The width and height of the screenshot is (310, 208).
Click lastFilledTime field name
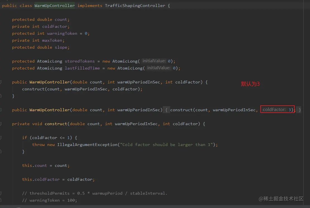tap(82, 68)
